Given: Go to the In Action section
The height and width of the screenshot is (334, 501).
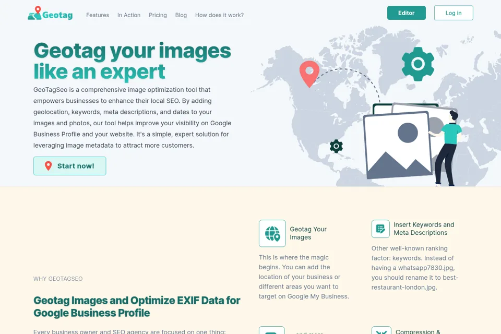Looking at the screenshot, I should point(129,15).
